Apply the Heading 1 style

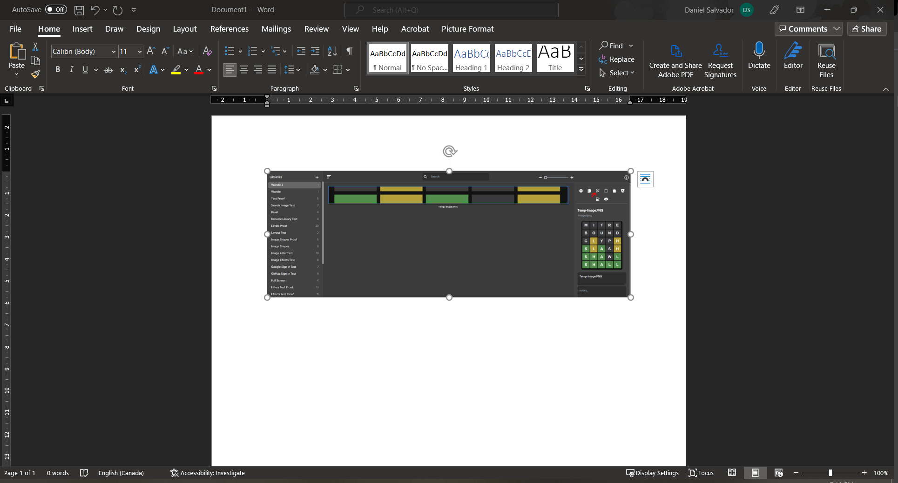471,58
